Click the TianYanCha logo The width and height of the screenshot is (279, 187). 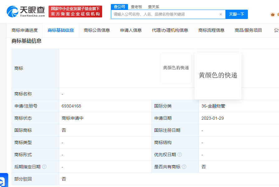click(26, 11)
